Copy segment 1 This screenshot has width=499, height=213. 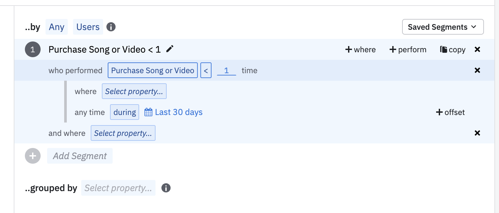coord(453,50)
